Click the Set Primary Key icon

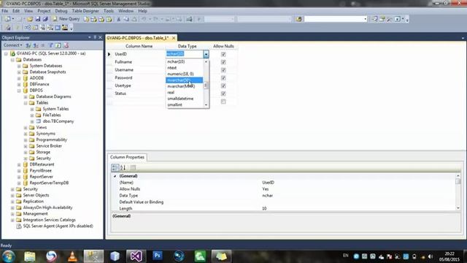[18, 28]
